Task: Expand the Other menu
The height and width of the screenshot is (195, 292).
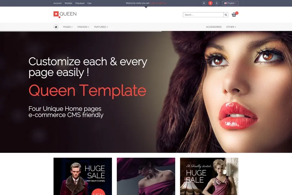Action: (231, 27)
